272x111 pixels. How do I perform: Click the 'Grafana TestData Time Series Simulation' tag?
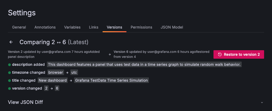tap(111, 80)
